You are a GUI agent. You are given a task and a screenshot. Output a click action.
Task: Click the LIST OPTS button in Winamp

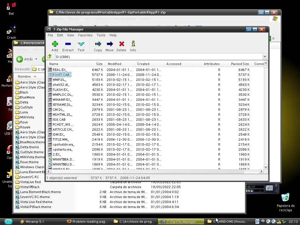[x=270, y=188]
